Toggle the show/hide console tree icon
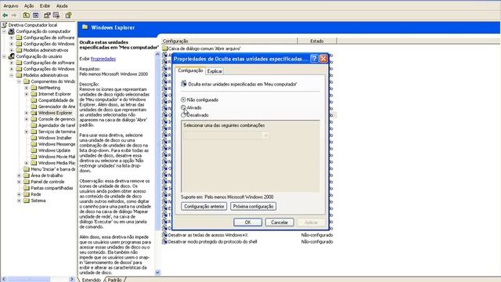Image resolution: width=501 pixels, height=282 pixels. (36, 15)
